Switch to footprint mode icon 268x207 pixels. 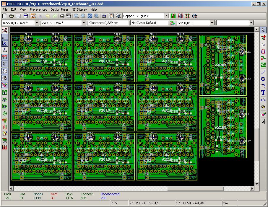tap(180, 16)
